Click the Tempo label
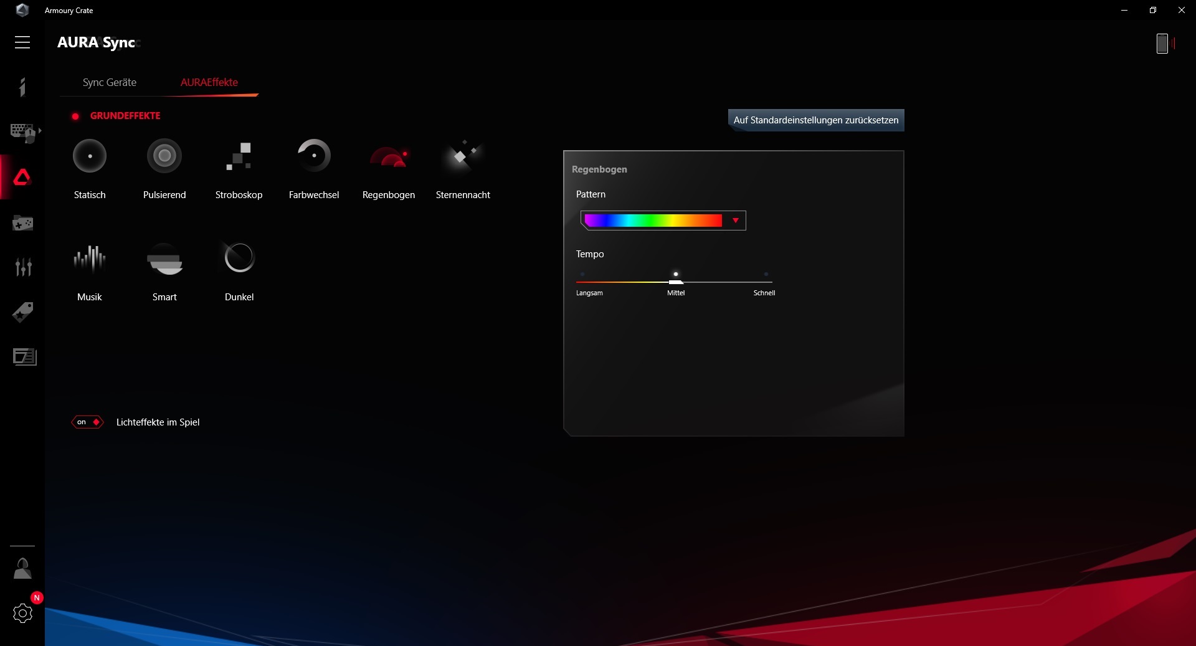This screenshot has height=646, width=1196. (590, 254)
